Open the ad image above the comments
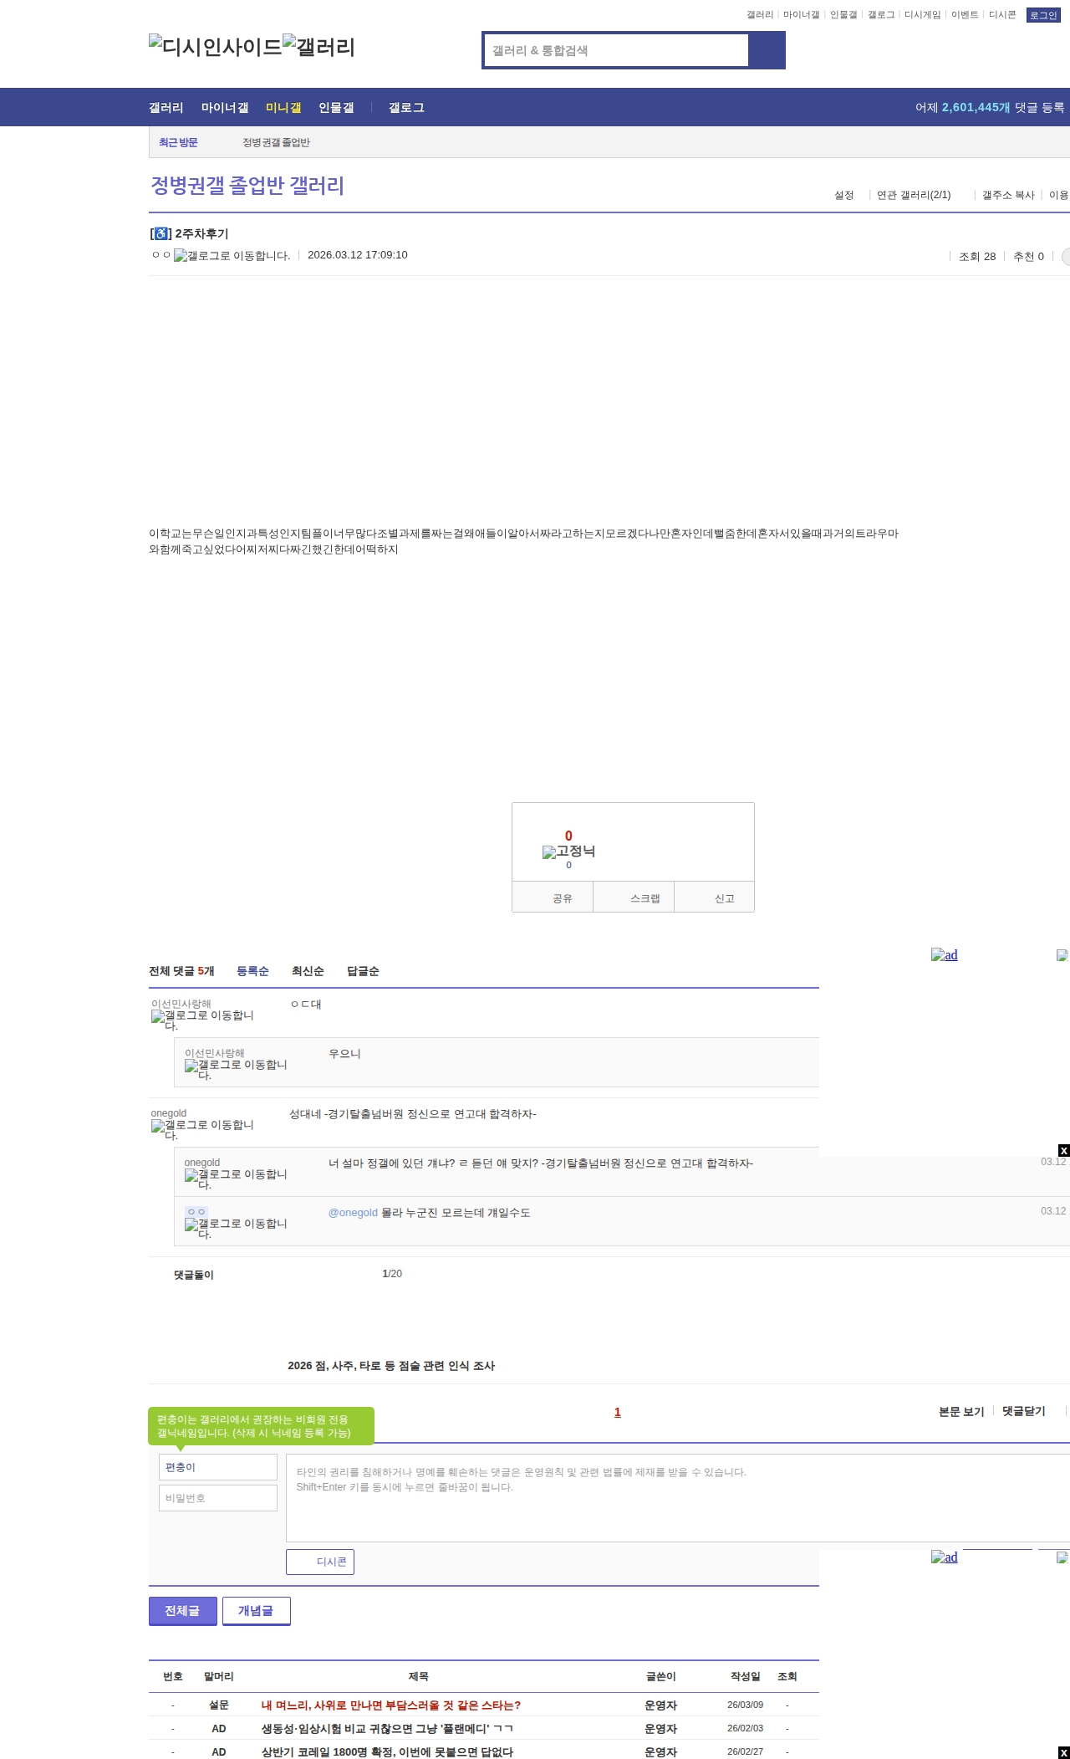This screenshot has height=1759, width=1070. pos(945,955)
